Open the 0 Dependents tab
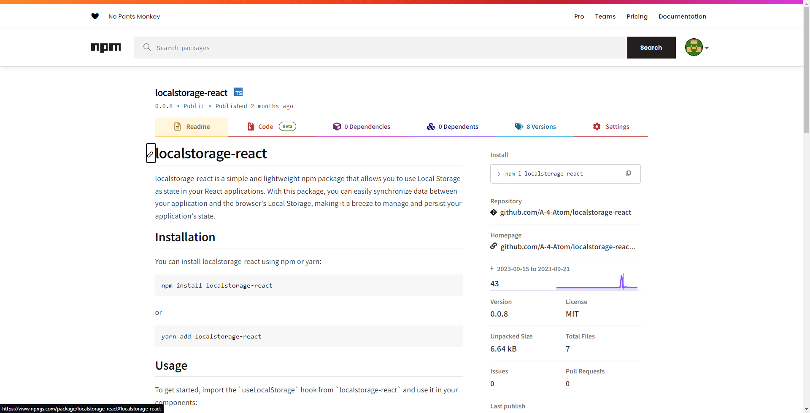 [452, 127]
